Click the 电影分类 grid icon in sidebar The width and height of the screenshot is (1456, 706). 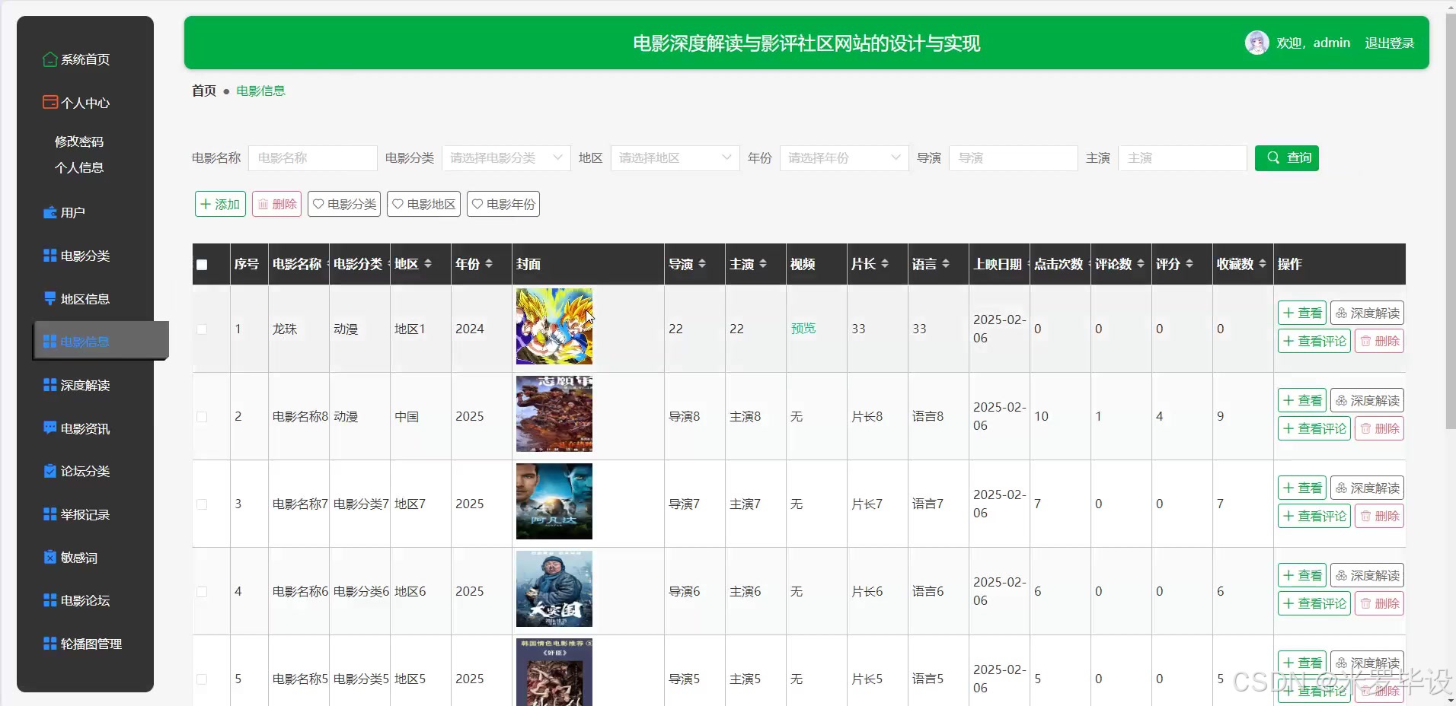pos(50,256)
